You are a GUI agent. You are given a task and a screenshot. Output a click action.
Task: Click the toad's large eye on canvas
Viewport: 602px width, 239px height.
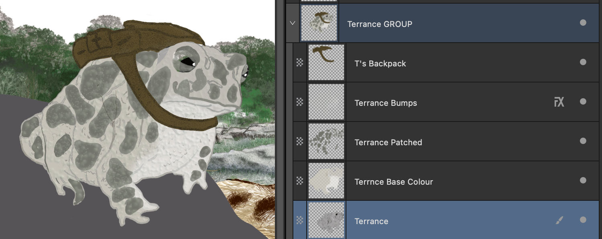tap(186, 61)
